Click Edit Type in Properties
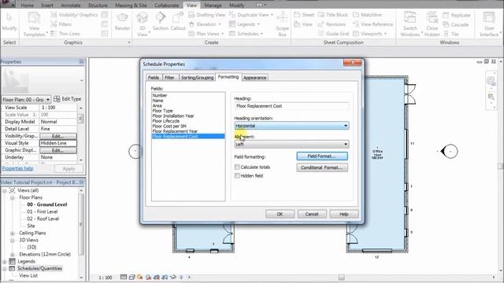The width and height of the screenshot is (504, 283). [x=68, y=99]
